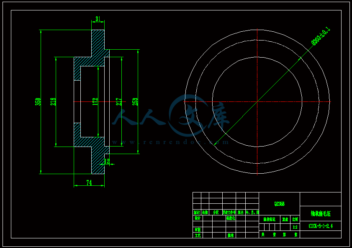Click the 1:2 scale value
This screenshot has width=352, height=248.
[x=295, y=227]
